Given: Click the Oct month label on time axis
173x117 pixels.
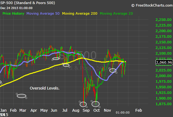Looking at the screenshot, I should 97,110.
